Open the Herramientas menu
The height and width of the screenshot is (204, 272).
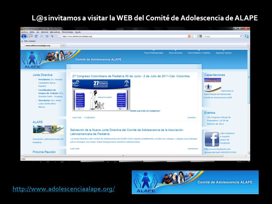click(x=67, y=32)
